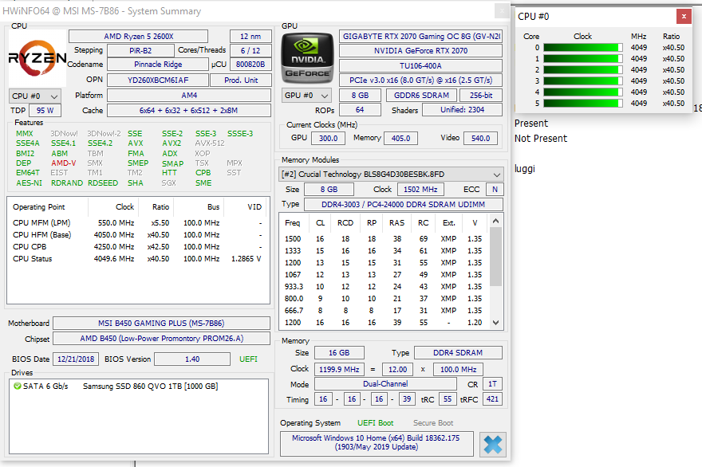This screenshot has height=467, width=702.
Task: Click the Ryzen logo image
Action: [x=37, y=58]
